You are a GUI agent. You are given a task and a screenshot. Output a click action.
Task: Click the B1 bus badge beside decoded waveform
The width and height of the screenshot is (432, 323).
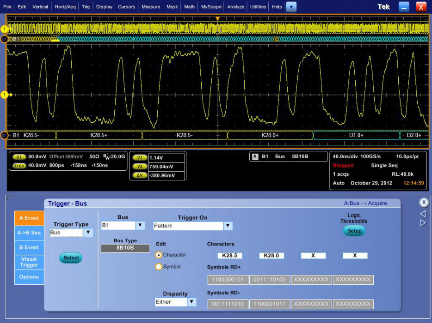4,135
